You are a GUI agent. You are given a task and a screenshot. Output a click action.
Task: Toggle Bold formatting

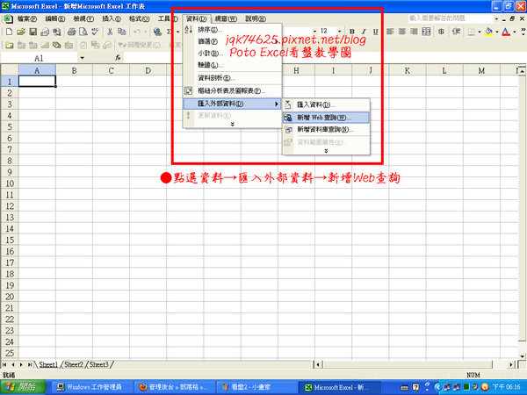tap(352, 32)
